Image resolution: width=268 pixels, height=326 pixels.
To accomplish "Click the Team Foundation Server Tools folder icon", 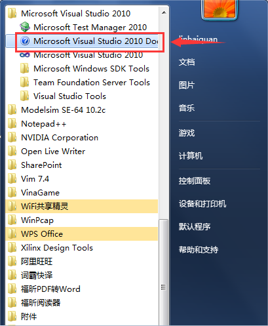I will (x=24, y=82).
